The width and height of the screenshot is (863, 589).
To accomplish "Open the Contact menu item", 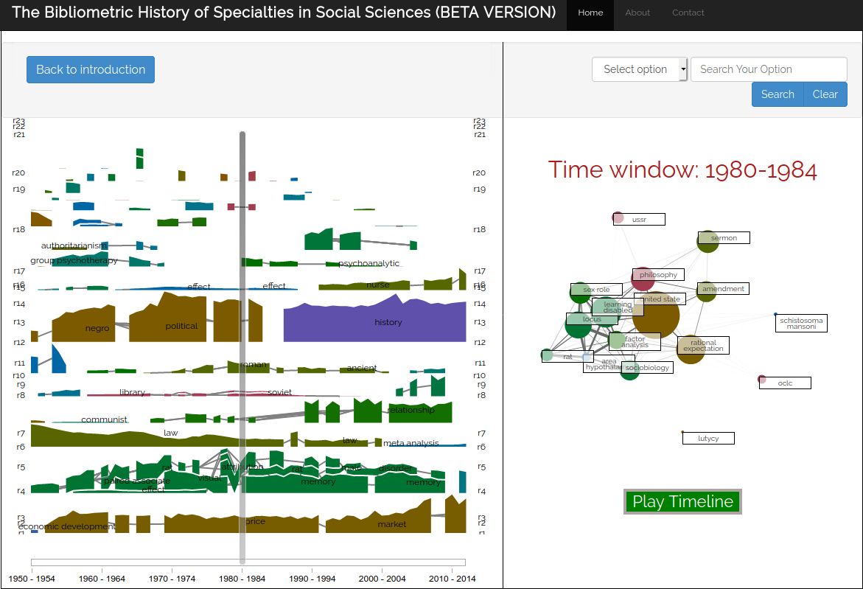I will 688,13.
